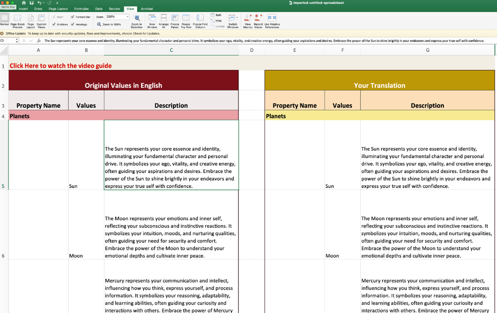Click the 'Click Here to watch the video guide' link
Viewport: 497px width, 313px height.
[x=61, y=66]
